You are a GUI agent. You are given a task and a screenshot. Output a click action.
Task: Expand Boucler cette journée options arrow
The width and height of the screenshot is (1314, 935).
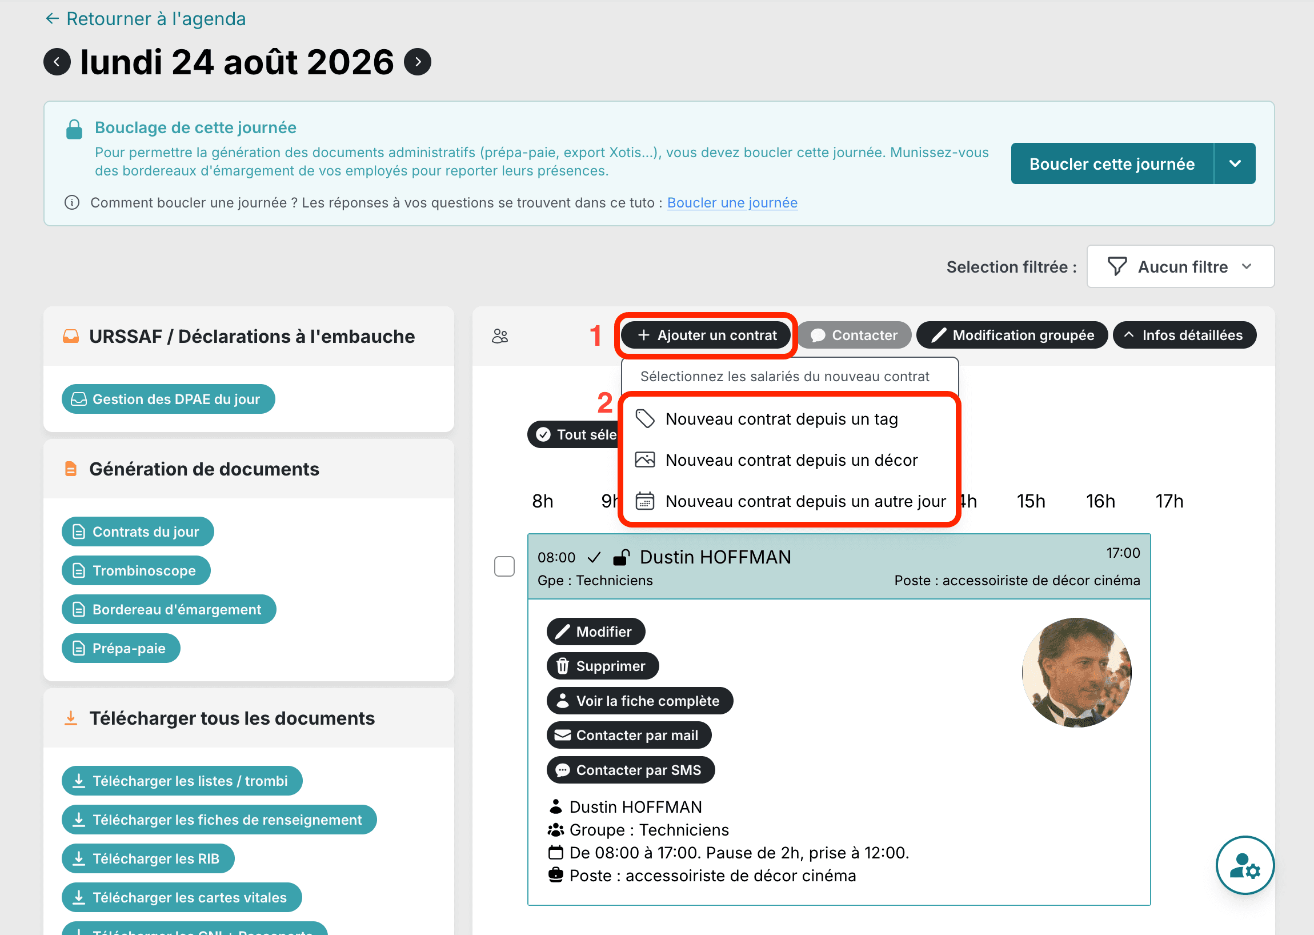(1235, 163)
